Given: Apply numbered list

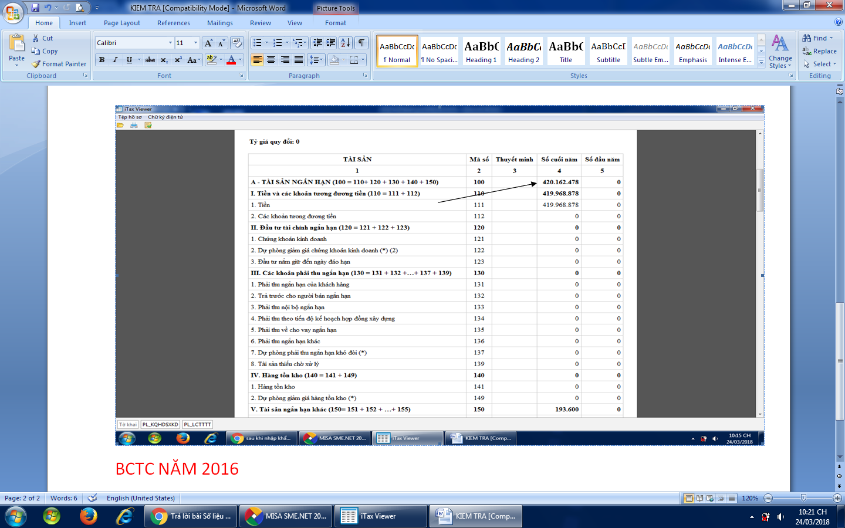Looking at the screenshot, I should tap(278, 43).
